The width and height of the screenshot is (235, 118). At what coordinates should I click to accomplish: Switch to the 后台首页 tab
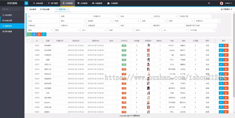tap(31, 9)
